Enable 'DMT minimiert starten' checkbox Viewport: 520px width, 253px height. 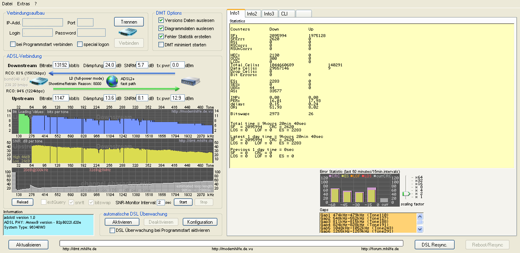pyautogui.click(x=161, y=45)
